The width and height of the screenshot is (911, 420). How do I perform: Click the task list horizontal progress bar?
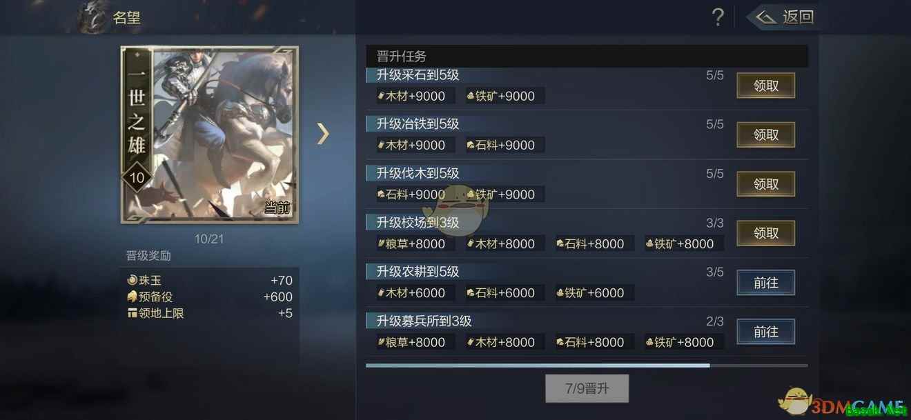point(587,365)
